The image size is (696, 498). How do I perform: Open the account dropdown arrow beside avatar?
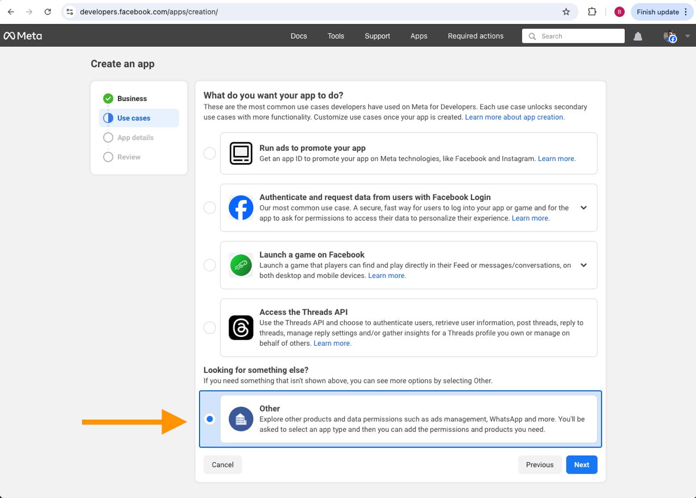(687, 36)
